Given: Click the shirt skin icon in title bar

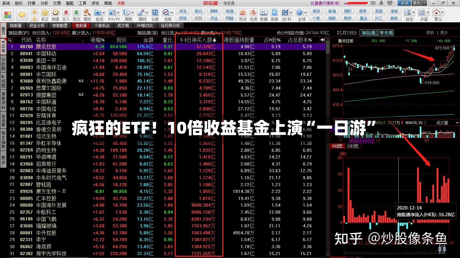Looking at the screenshot, I should click(x=390, y=3).
